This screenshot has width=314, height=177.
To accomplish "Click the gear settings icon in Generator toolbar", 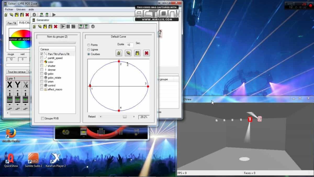I will pos(93,26).
